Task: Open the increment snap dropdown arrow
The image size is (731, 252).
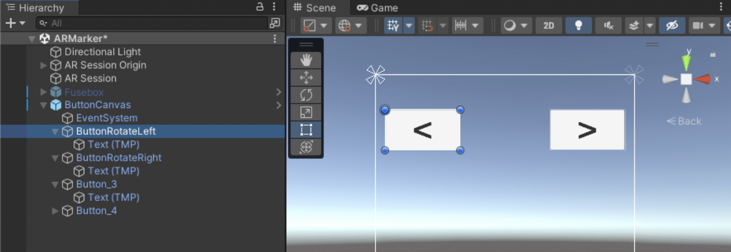Action: pos(476,26)
